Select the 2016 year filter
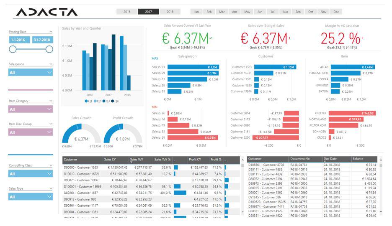 [127, 12]
